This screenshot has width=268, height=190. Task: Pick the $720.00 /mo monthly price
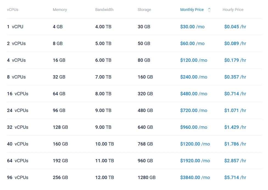pos(194,110)
